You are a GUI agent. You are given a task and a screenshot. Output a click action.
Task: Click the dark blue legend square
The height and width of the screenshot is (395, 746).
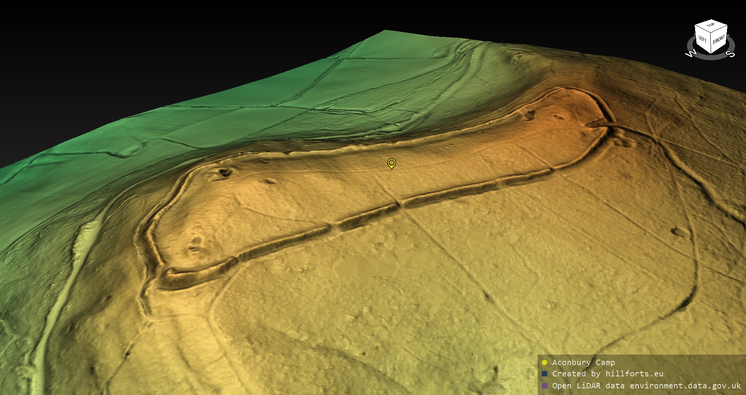(x=544, y=374)
